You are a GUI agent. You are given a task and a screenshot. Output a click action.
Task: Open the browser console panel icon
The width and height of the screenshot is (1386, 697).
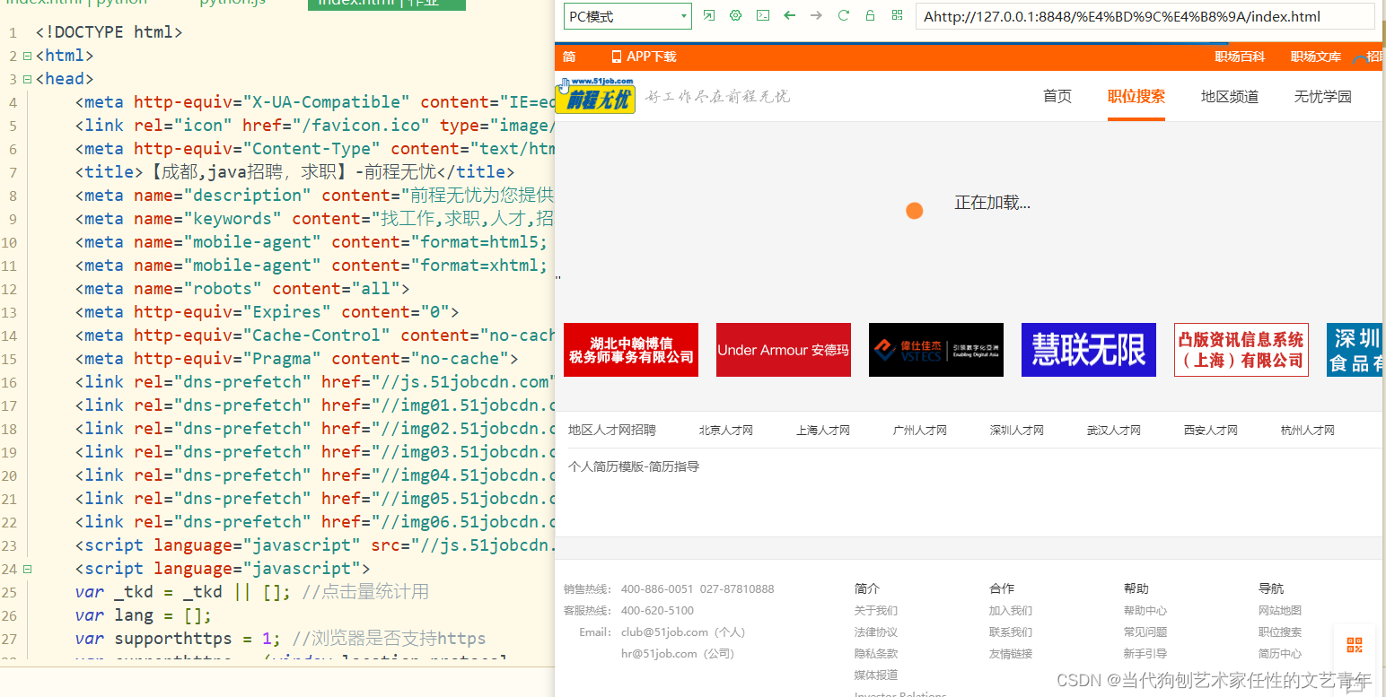[x=763, y=16]
